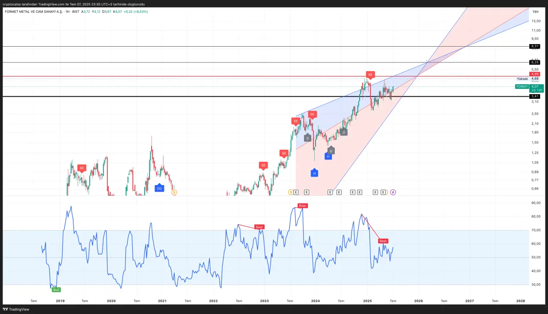The width and height of the screenshot is (548, 314).
Task: Select the leftmost BE marker near 2019
Action: click(82, 168)
